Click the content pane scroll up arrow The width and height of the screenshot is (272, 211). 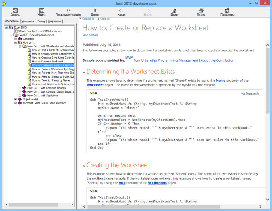[x=268, y=45]
